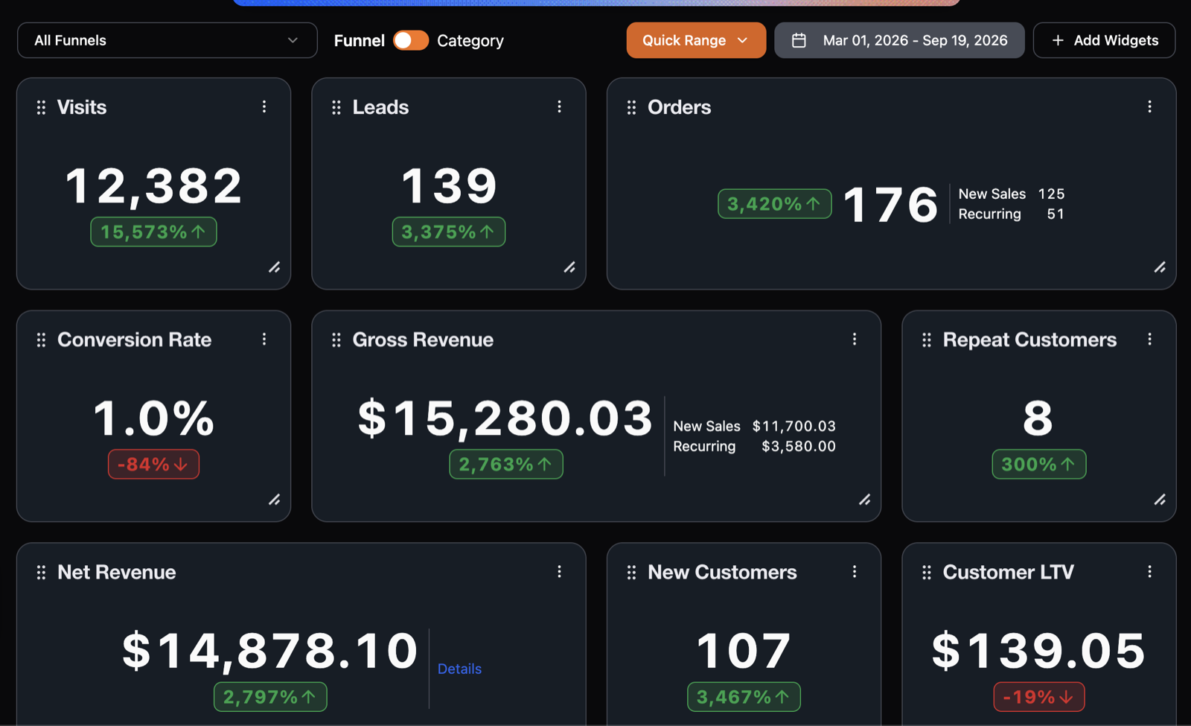Click the 300% Repeat Customers badge
This screenshot has height=726, width=1191.
coord(1039,464)
